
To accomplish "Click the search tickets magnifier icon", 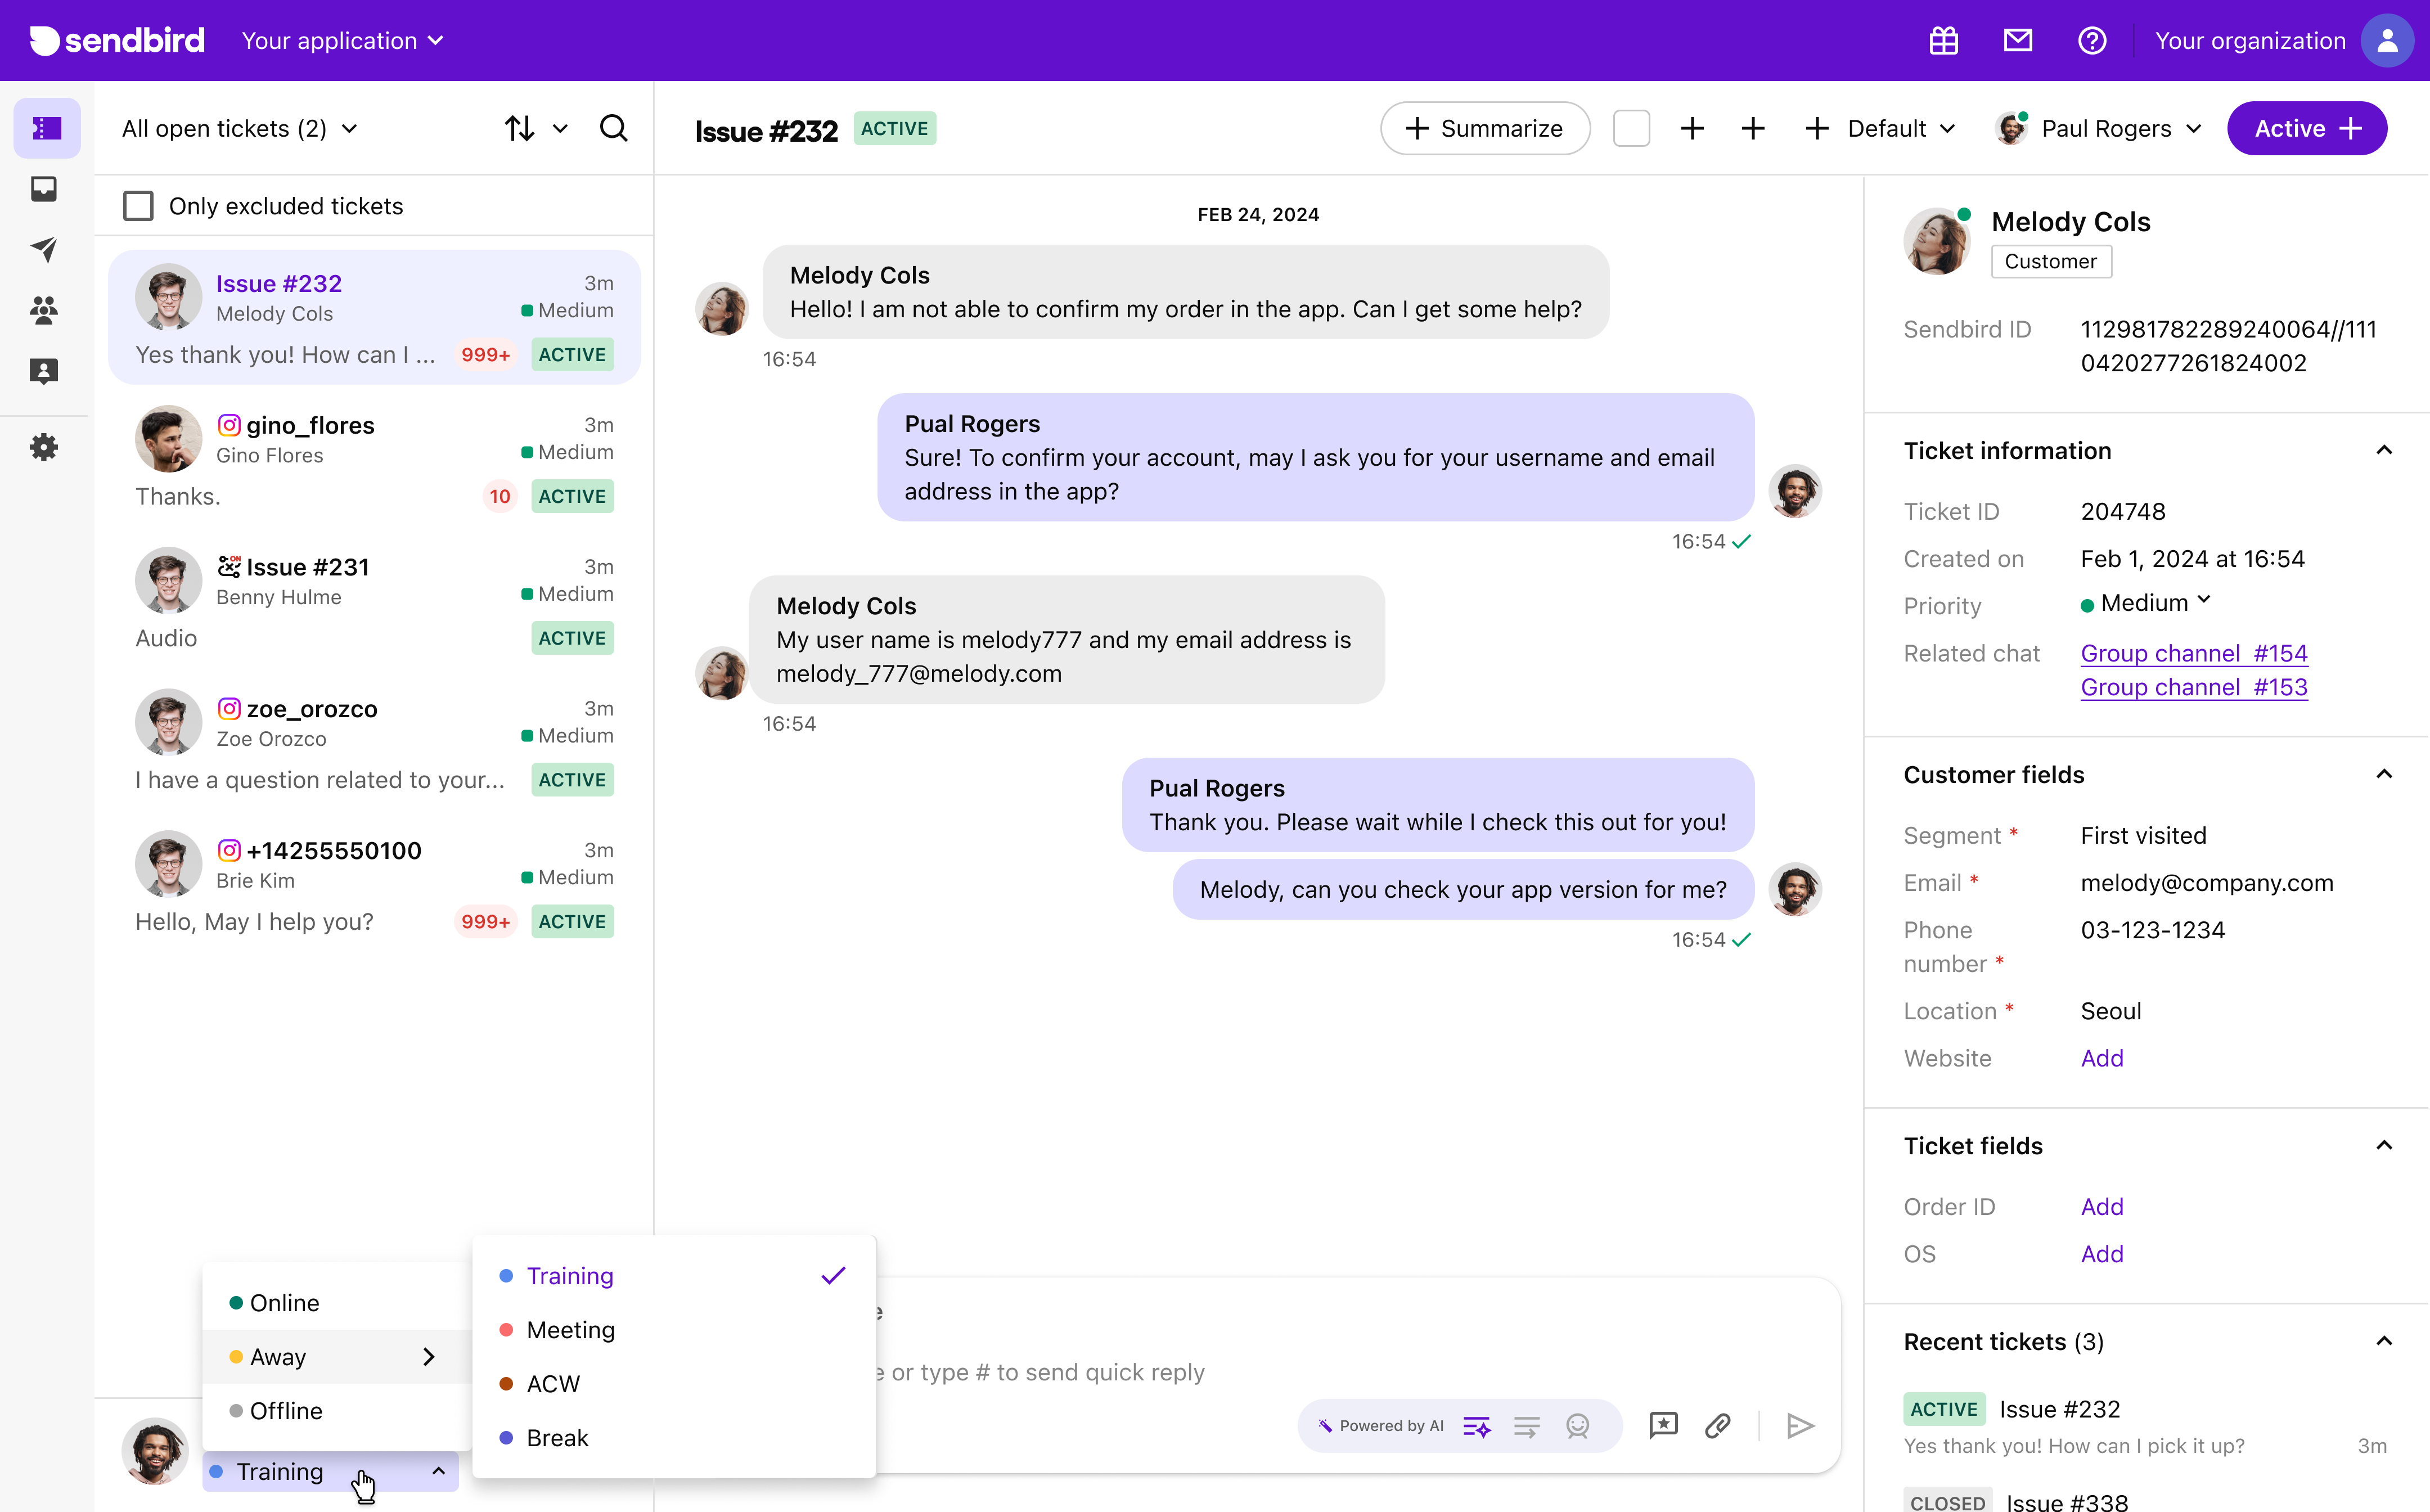I will pyautogui.click(x=613, y=128).
